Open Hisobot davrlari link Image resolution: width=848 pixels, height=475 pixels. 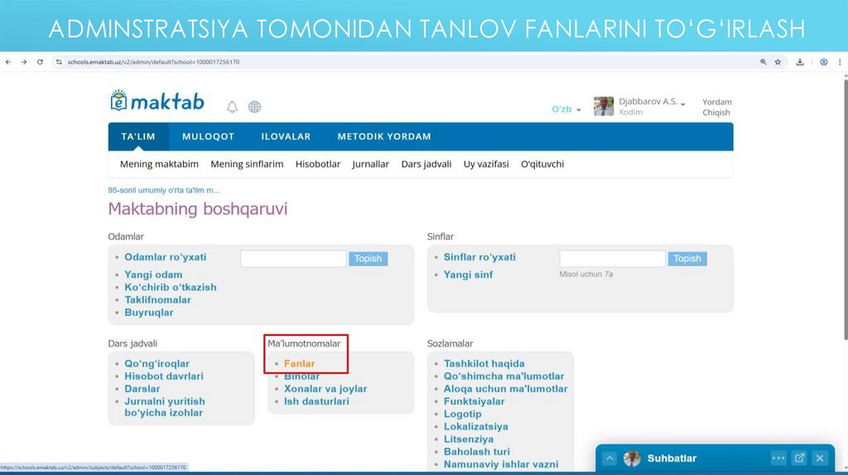(x=164, y=376)
